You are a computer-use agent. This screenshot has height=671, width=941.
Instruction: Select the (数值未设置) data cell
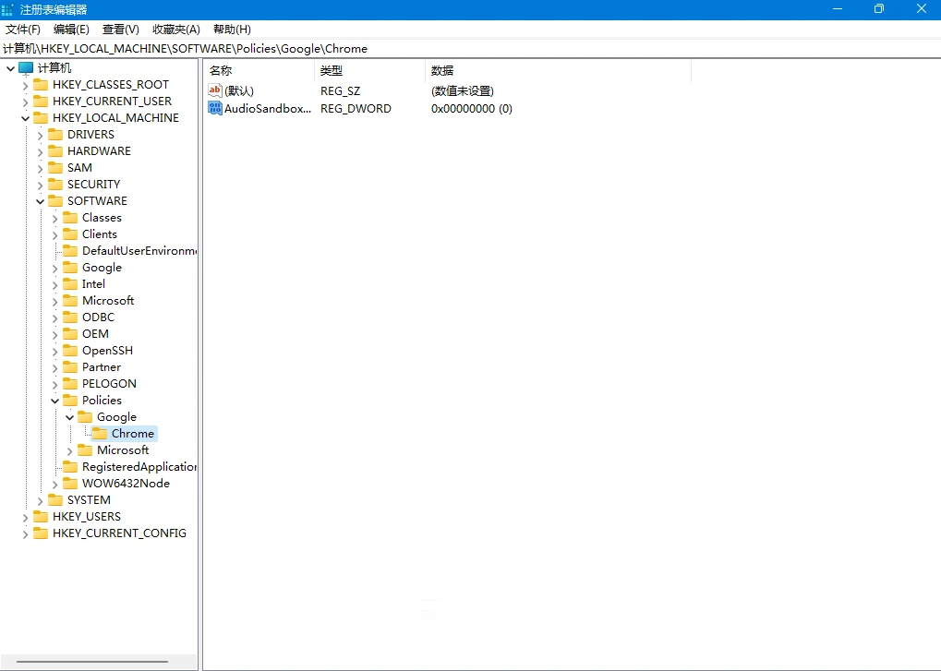(x=463, y=91)
